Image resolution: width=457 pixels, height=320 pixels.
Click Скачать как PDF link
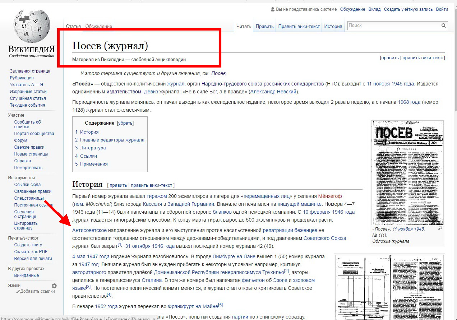point(31,252)
